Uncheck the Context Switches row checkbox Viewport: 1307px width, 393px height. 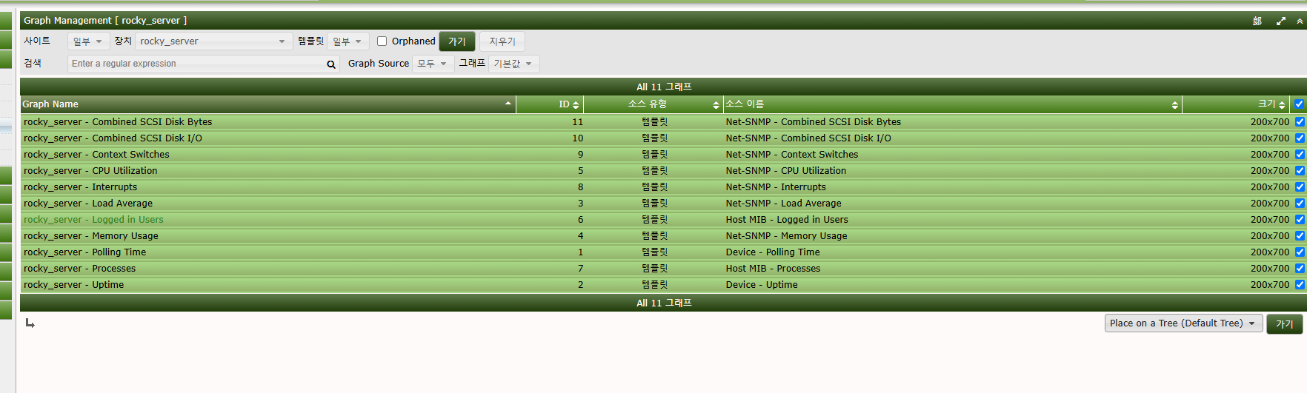[1300, 155]
